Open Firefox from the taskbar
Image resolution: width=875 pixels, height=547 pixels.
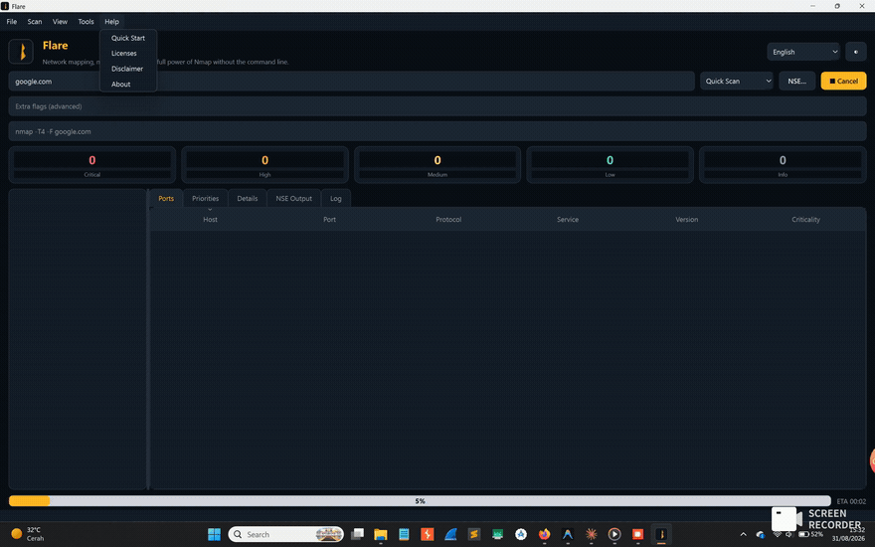(544, 534)
